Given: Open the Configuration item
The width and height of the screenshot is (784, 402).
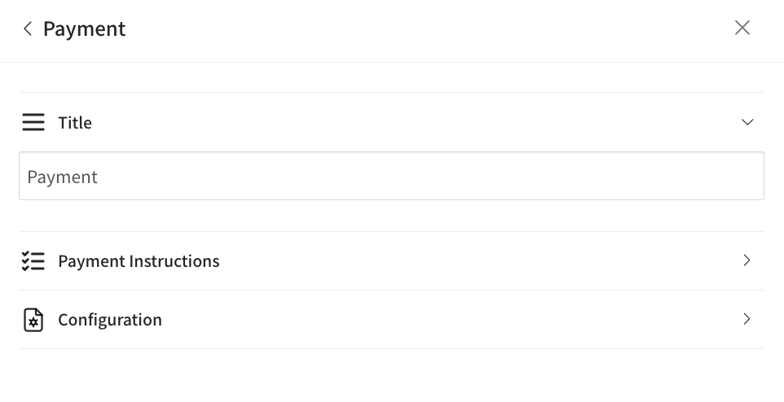Looking at the screenshot, I should pos(391,320).
